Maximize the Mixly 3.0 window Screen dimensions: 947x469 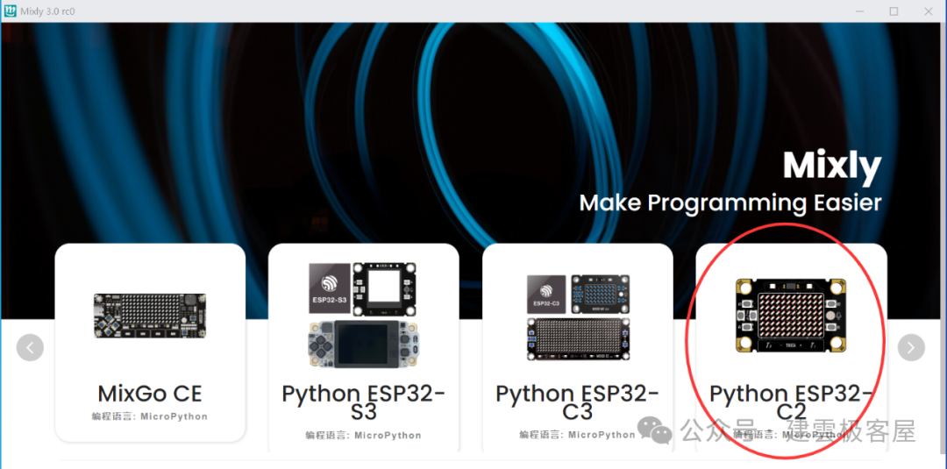click(894, 11)
